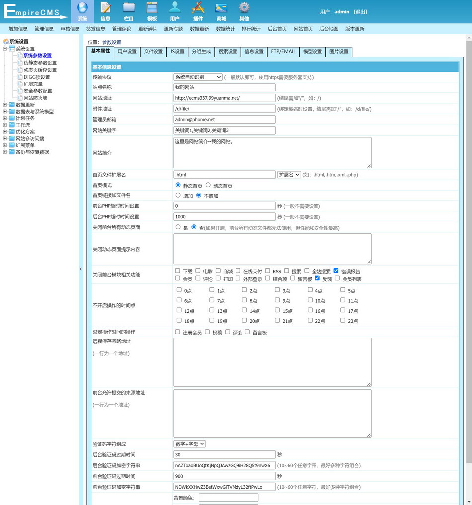Image resolution: width=472 pixels, height=505 pixels.
Task: Hide the sidebar with the collapse arrow
Action: [81, 269]
